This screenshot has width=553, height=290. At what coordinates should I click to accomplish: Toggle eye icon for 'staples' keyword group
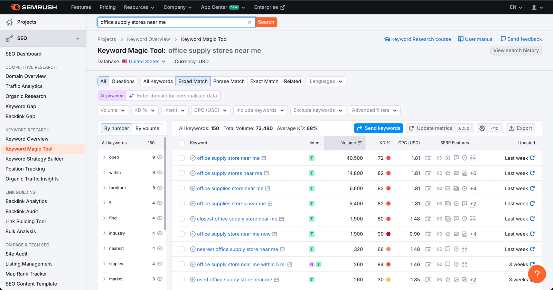pos(160,264)
